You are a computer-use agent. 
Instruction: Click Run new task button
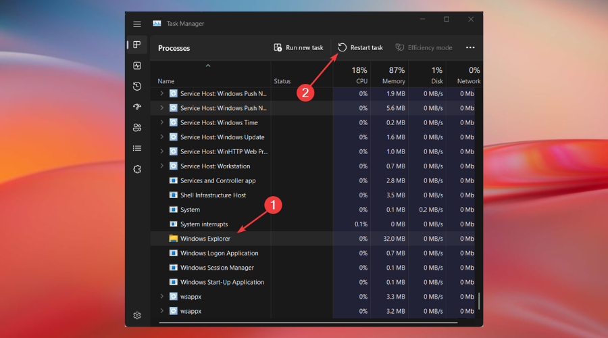coord(299,48)
